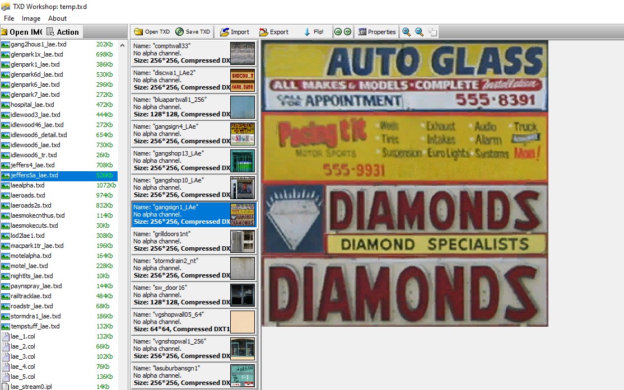The width and height of the screenshot is (624, 390).
Task: Zoom in with the plus magnifier icon
Action: 406,32
